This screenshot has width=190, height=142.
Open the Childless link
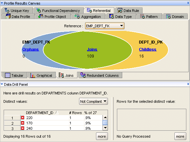click(x=148, y=50)
